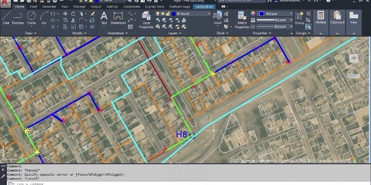Click the blue layer color swatch
371x185 pixels.
174,14
